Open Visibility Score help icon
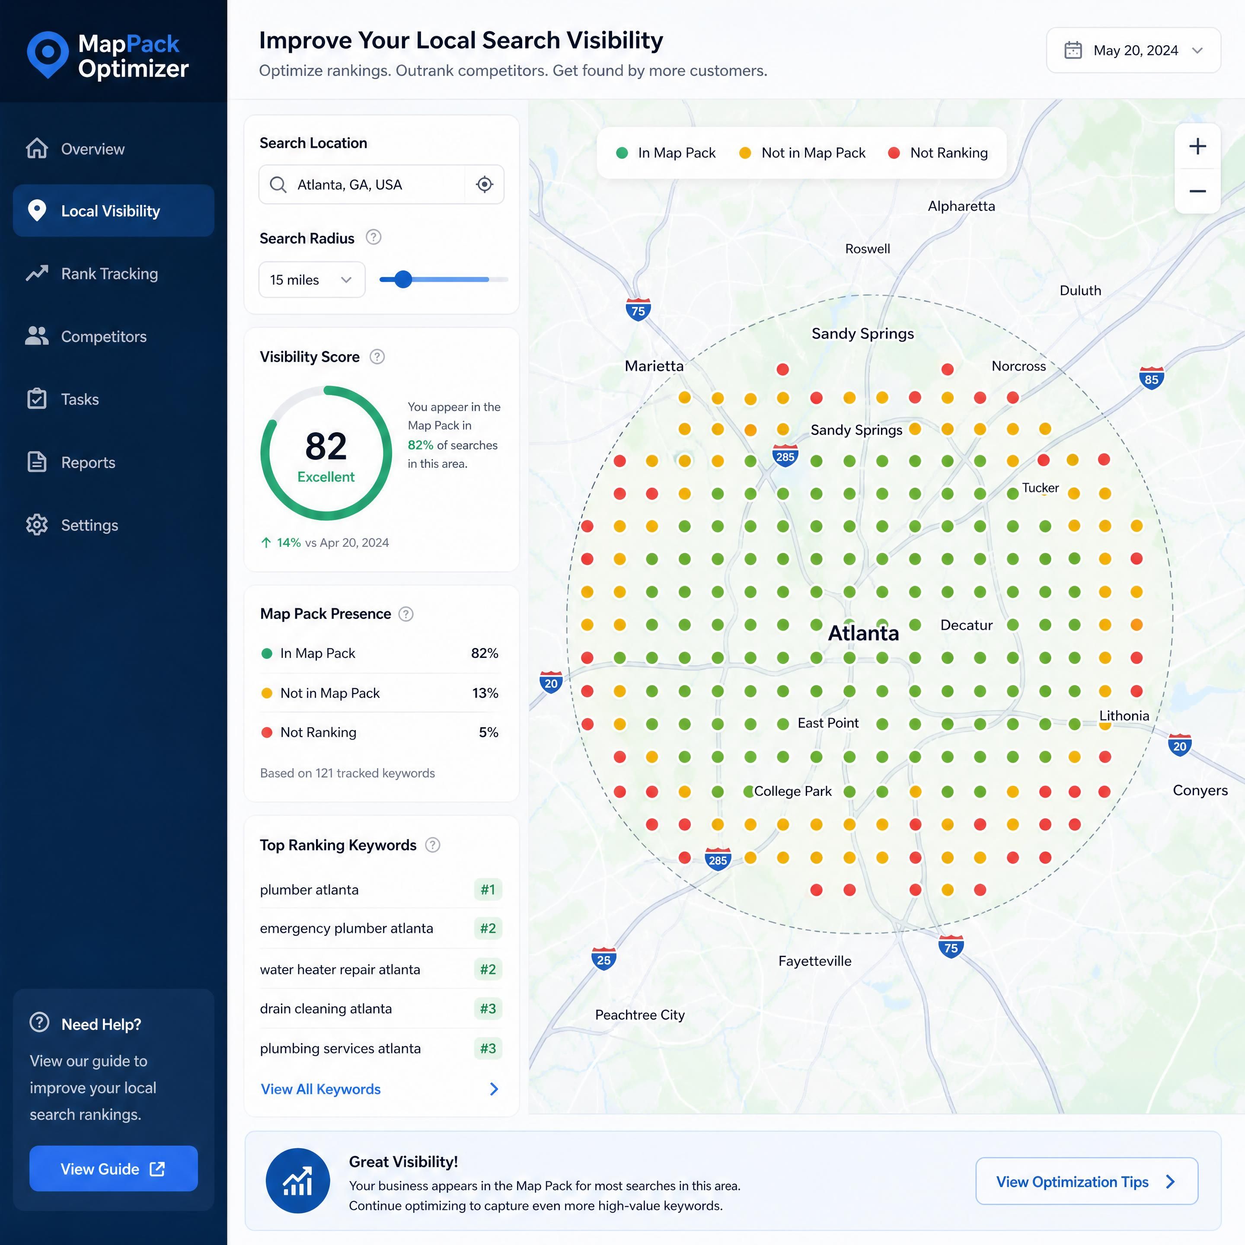This screenshot has width=1245, height=1245. tap(377, 356)
